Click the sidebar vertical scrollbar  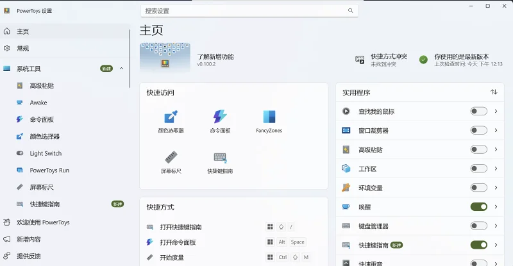point(130,59)
